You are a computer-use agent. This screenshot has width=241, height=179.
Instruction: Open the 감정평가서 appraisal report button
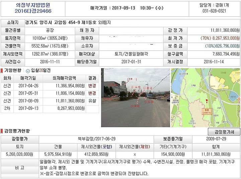point(224,132)
